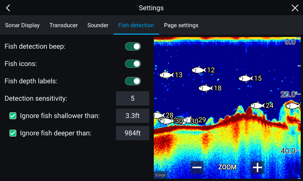Uncheck Ignore fish deeper than checkbox

[13, 133]
